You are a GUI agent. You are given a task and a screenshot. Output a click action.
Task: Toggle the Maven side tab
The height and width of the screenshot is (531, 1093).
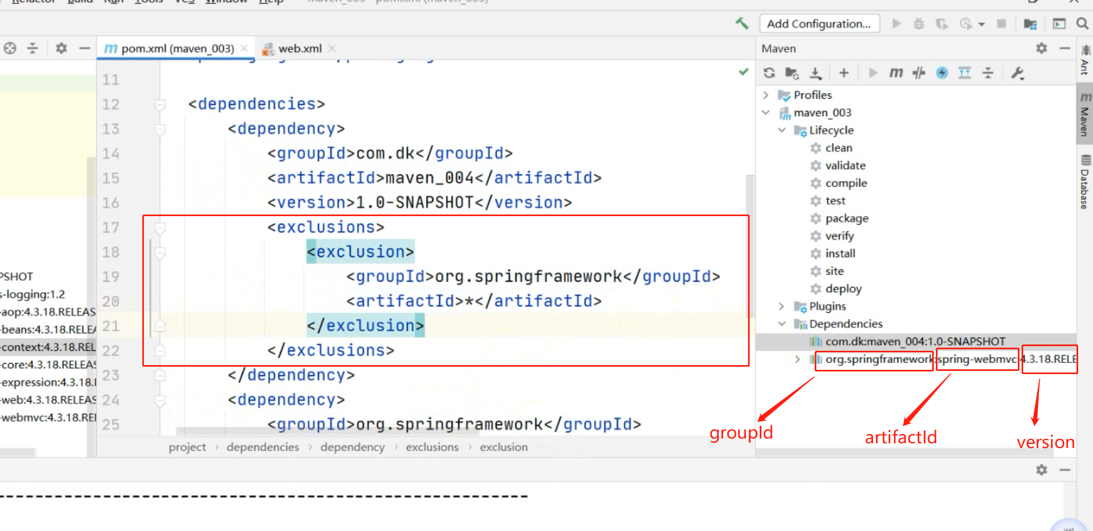tap(1085, 113)
